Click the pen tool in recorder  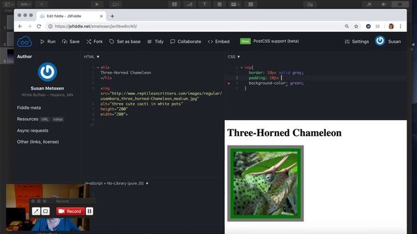click(x=36, y=211)
